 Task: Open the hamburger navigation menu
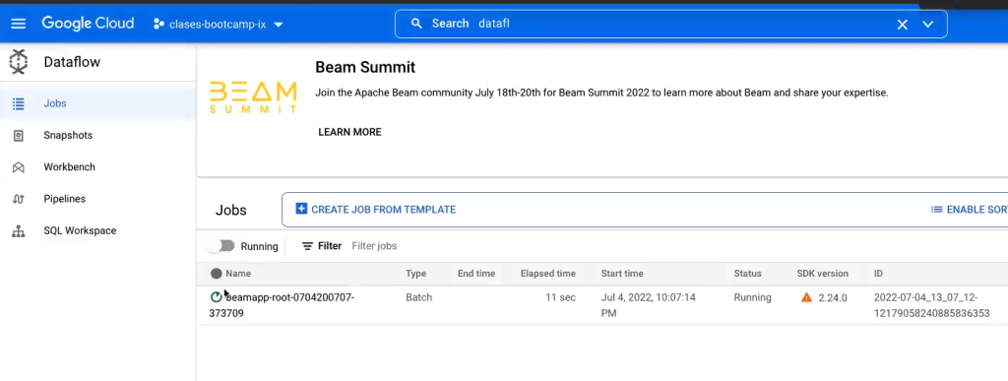[18, 24]
